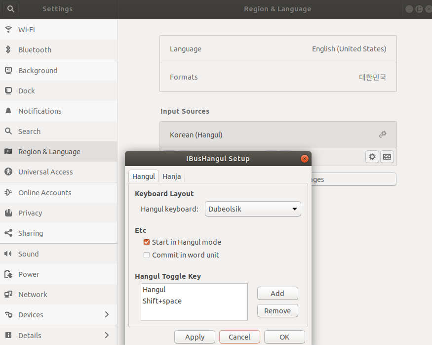Change Language English (United States) row
Viewport: 432px width, 345px height.
[278, 49]
